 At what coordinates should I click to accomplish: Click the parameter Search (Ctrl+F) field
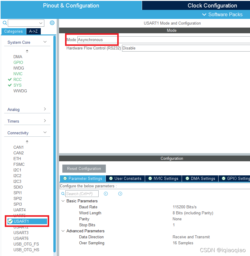(x=82, y=194)
